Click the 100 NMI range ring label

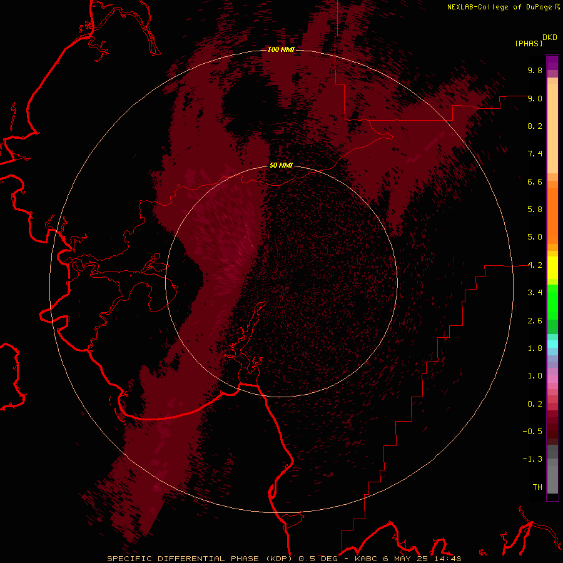281,49
